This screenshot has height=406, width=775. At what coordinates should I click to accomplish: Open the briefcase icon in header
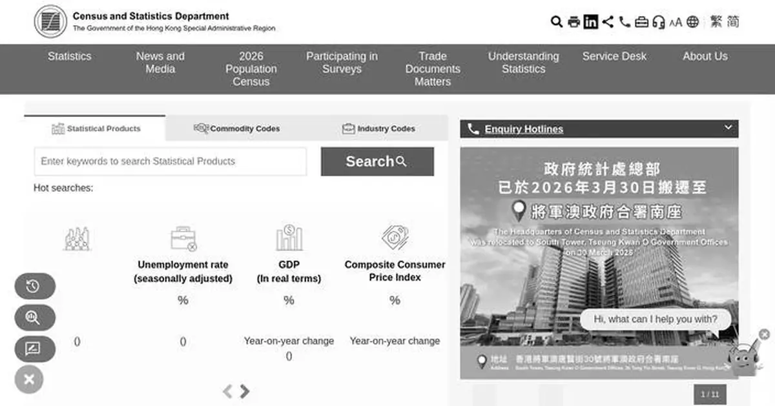pos(641,22)
